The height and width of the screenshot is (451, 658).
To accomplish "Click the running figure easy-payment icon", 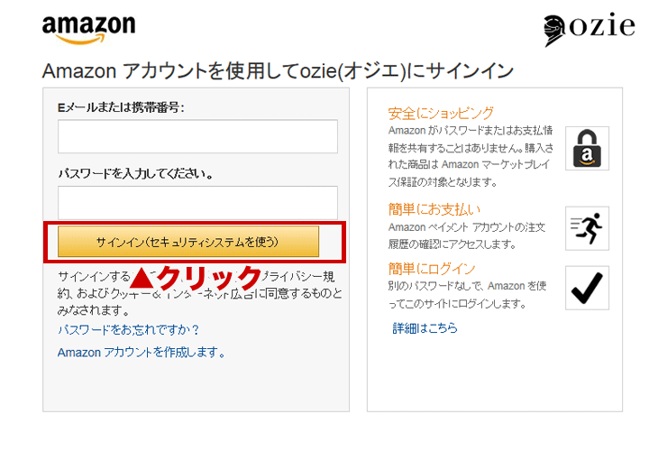I will pyautogui.click(x=587, y=228).
